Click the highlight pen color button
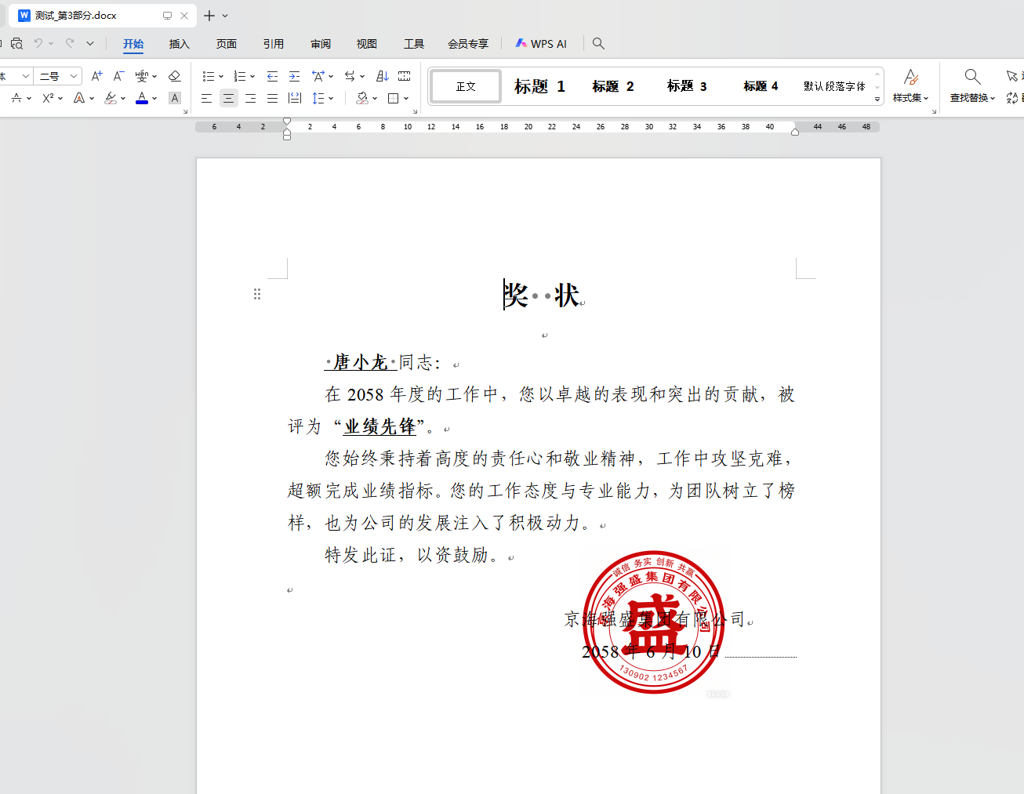The image size is (1024, 794). (111, 98)
